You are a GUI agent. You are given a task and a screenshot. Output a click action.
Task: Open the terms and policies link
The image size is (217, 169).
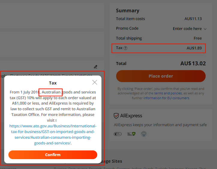click(168, 93)
